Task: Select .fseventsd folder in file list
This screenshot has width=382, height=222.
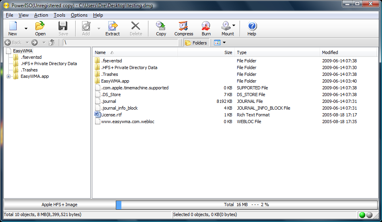Action: pyautogui.click(x=111, y=61)
